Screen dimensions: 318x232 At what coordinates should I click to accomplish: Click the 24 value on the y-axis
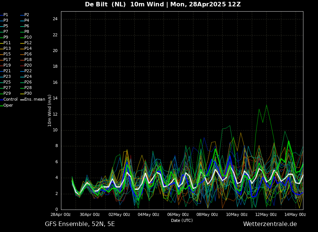(x=55, y=19)
